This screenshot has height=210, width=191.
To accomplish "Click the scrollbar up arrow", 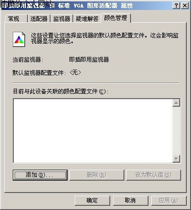I will [x=176, y=103].
